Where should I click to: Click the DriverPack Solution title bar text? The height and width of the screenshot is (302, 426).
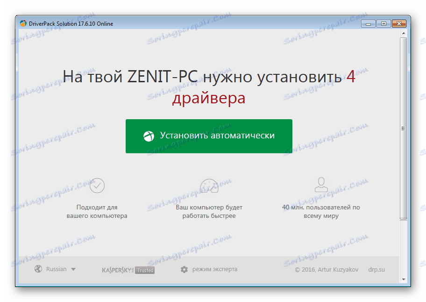pyautogui.click(x=62, y=23)
